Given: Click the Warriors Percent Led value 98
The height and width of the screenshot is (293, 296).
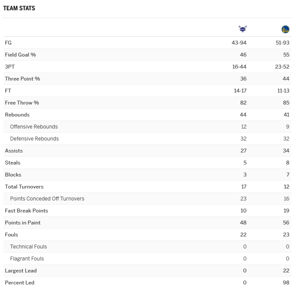Looking at the screenshot, I should (x=286, y=283).
